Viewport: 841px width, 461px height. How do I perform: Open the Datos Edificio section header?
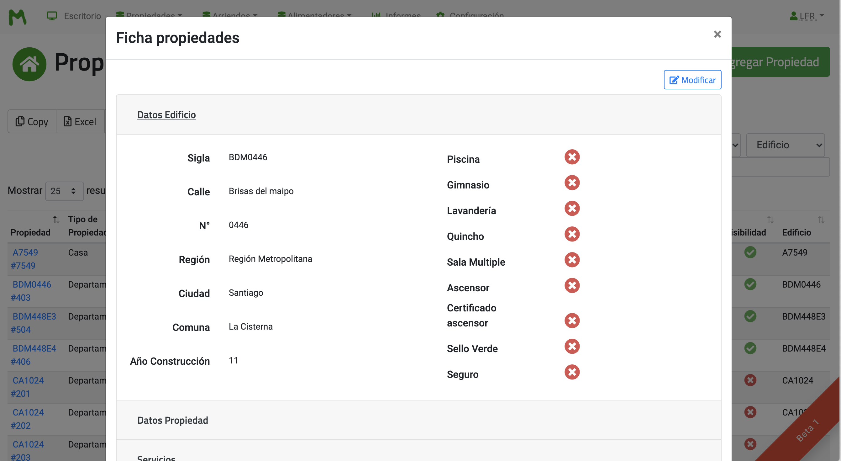pos(166,115)
